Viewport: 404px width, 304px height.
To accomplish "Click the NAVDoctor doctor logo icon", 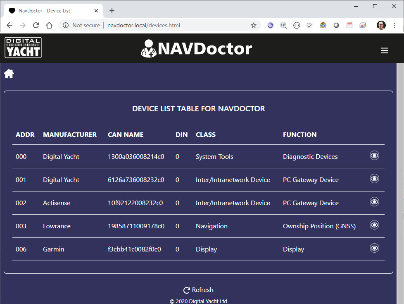I will click(x=149, y=48).
